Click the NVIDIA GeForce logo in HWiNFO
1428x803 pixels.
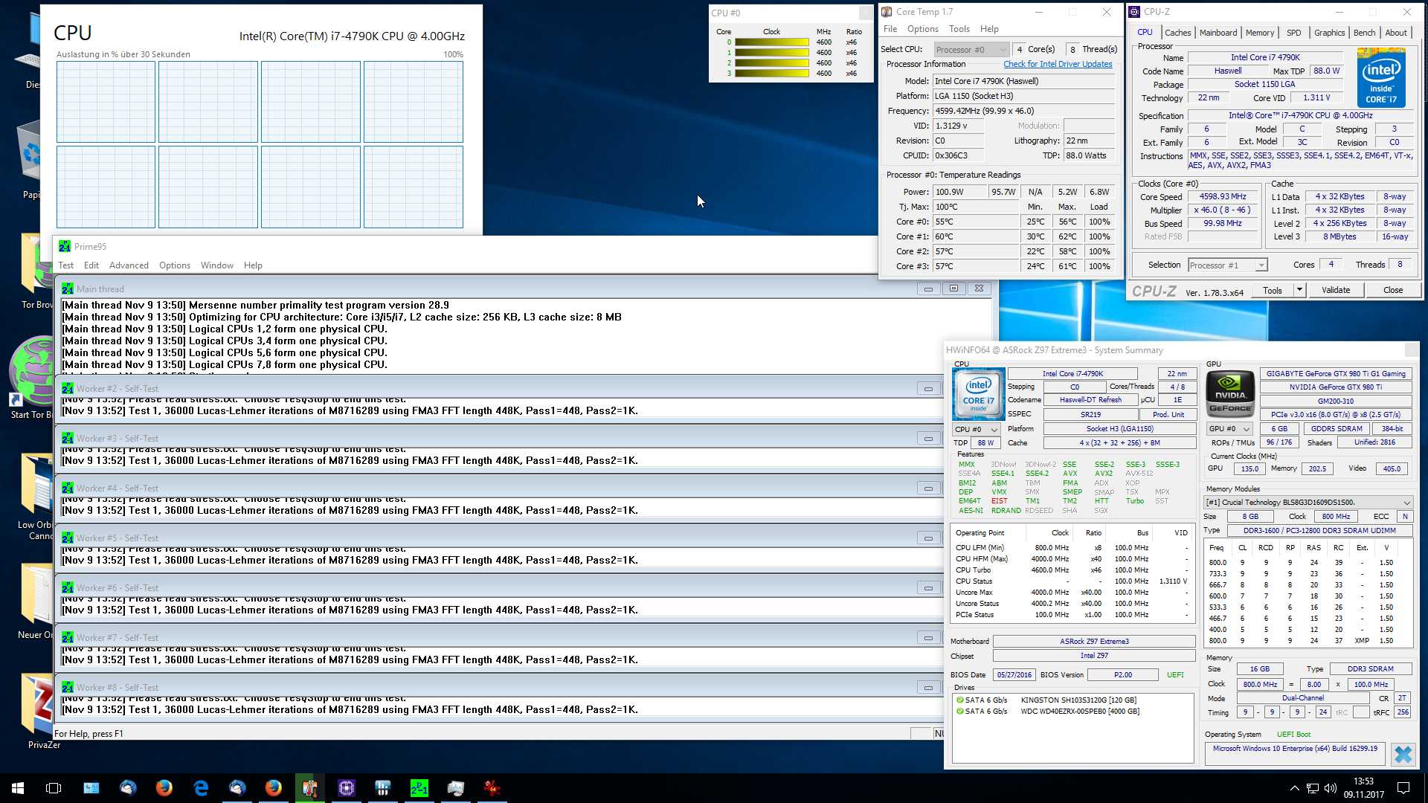(1230, 393)
